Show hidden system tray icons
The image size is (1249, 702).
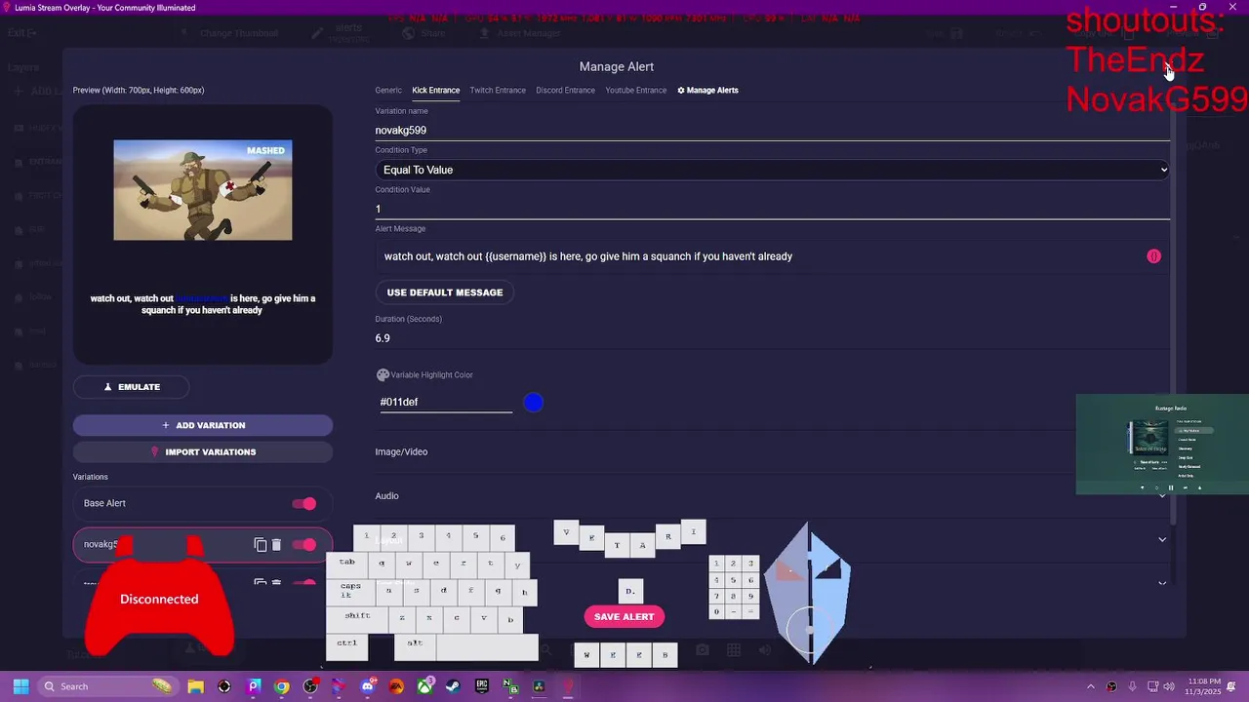1091,686
